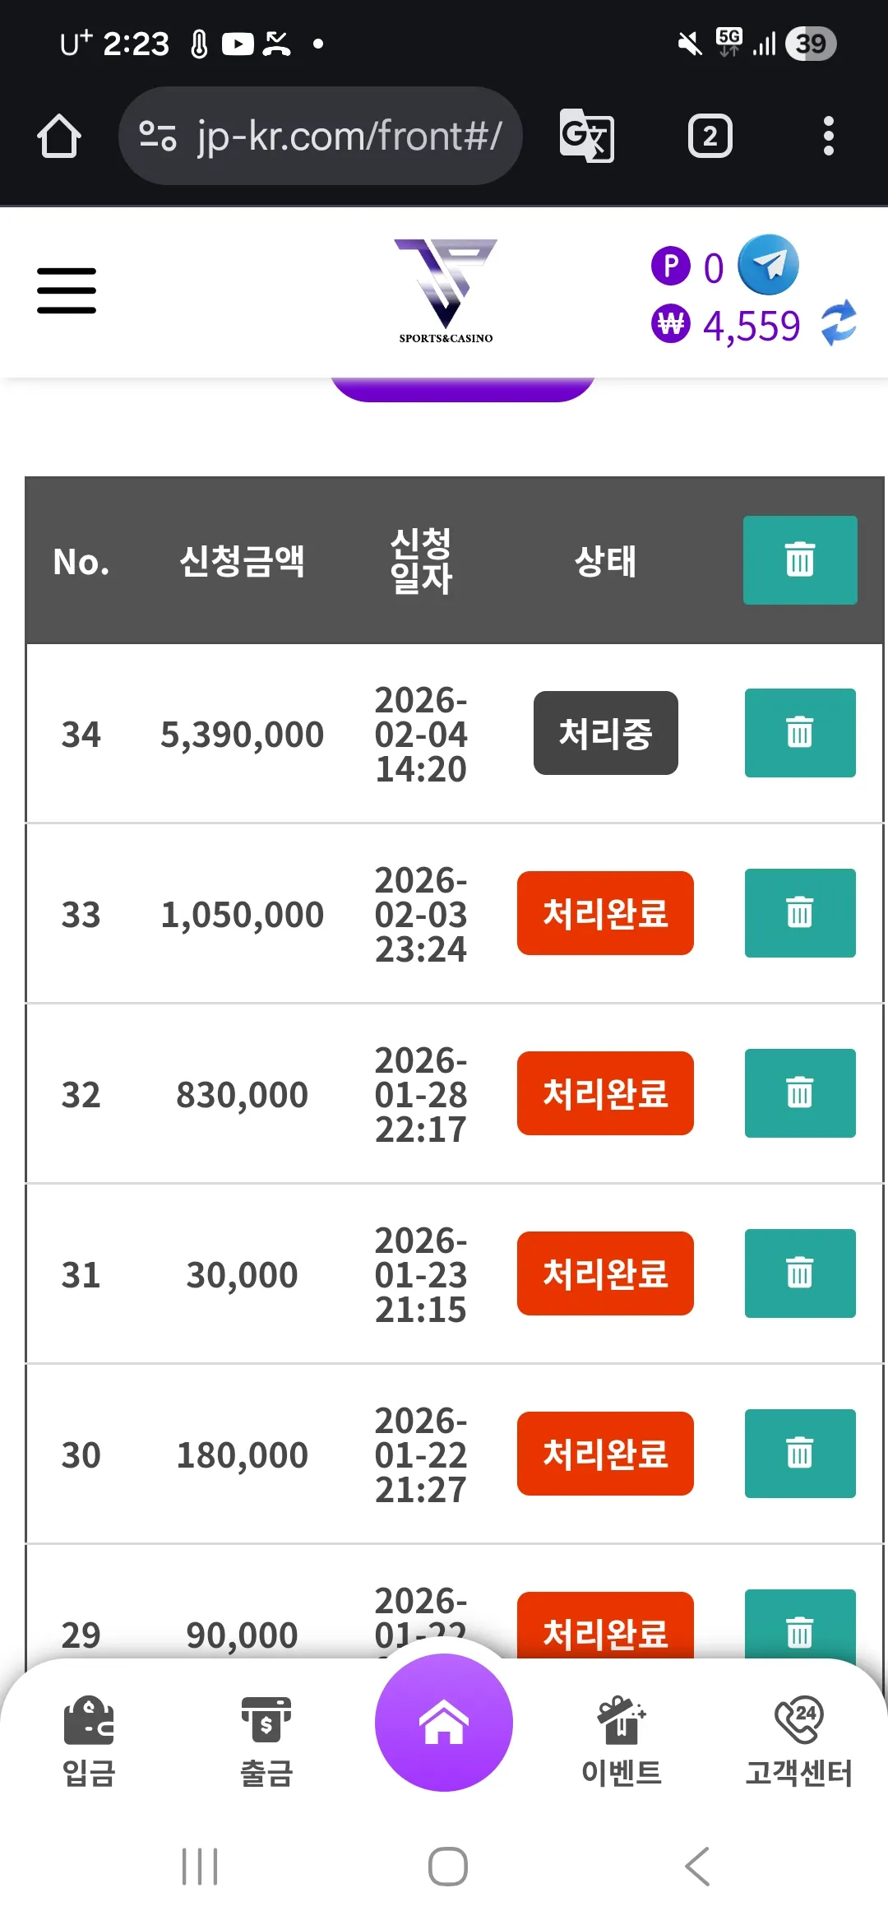Viewport: 888px width, 1925px height.
Task: Click trash icon in table header
Action: click(800, 560)
